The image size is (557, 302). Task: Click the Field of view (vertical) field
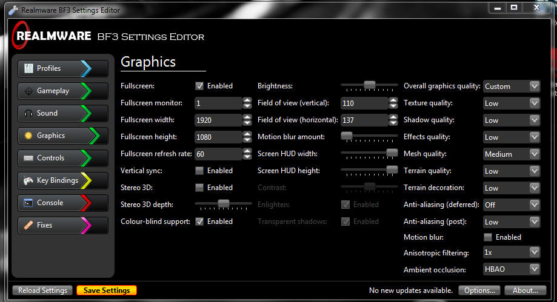[364, 103]
